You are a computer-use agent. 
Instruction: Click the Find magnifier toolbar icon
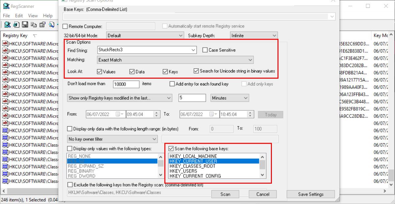(x=51, y=24)
